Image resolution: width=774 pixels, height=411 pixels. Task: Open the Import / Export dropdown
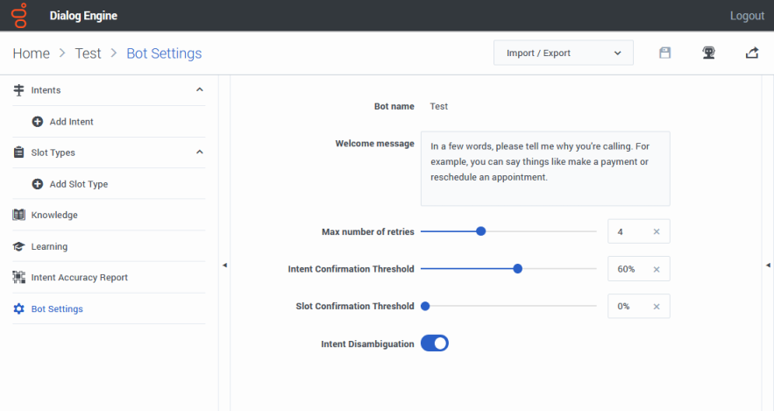coord(564,53)
